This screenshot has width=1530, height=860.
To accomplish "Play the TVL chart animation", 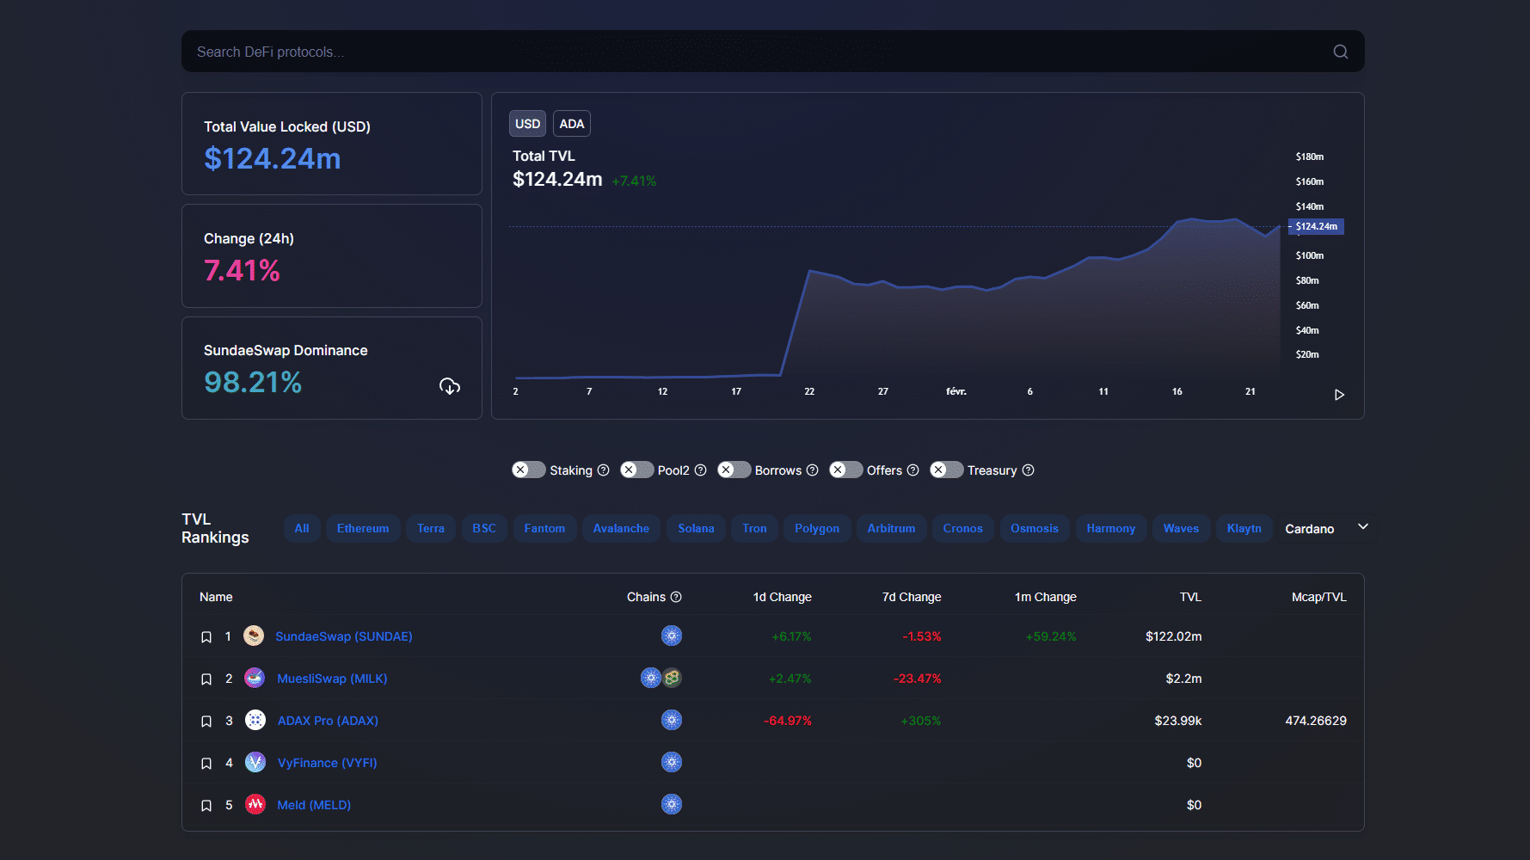I will (x=1339, y=395).
